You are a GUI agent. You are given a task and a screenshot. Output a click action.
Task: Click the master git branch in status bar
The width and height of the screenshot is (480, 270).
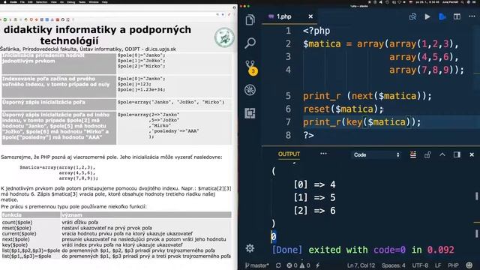click(x=257, y=265)
